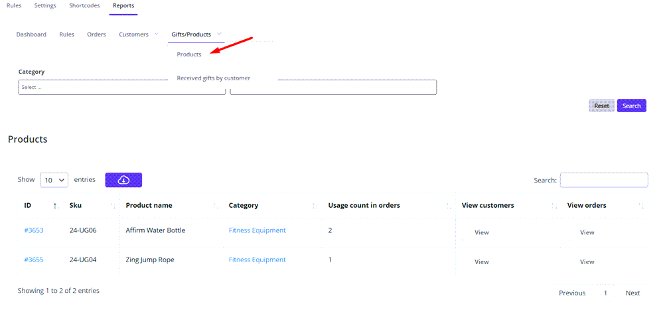Reset the filter with Reset button
657x310 pixels.
[602, 106]
